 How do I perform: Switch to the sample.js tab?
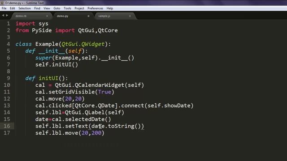point(104,16)
